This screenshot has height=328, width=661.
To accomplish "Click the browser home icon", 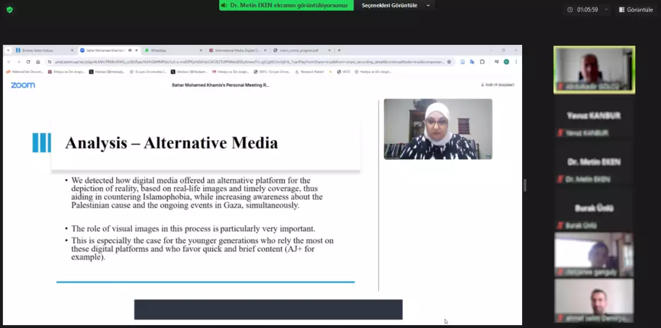I will pyautogui.click(x=38, y=62).
